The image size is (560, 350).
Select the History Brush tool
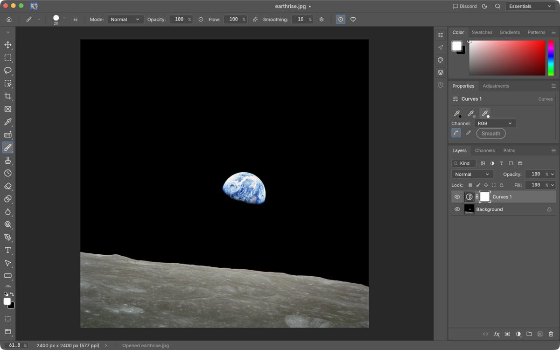pos(8,173)
